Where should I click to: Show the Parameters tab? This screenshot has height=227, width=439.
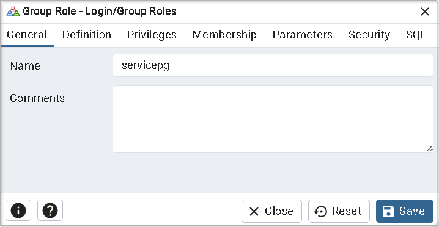point(303,35)
